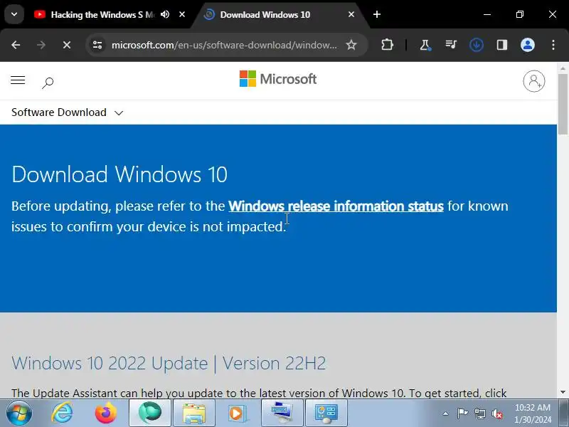Switch to the Hacking the Windows S Mode tab
Viewport: 569px width, 427px height.
pyautogui.click(x=102, y=14)
